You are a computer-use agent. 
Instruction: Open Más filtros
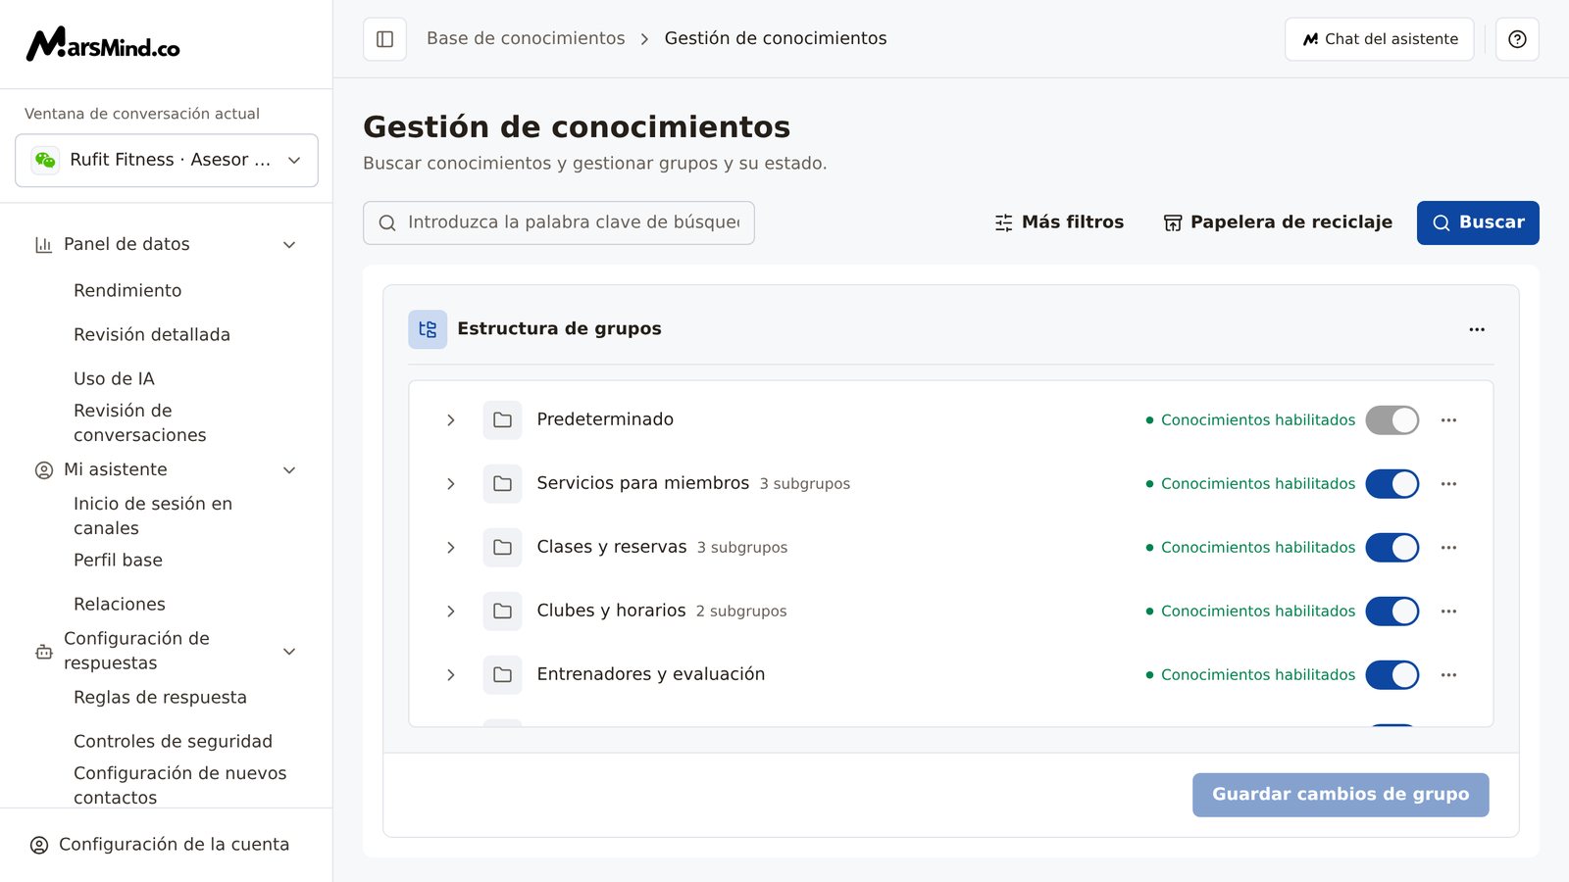1059,222
